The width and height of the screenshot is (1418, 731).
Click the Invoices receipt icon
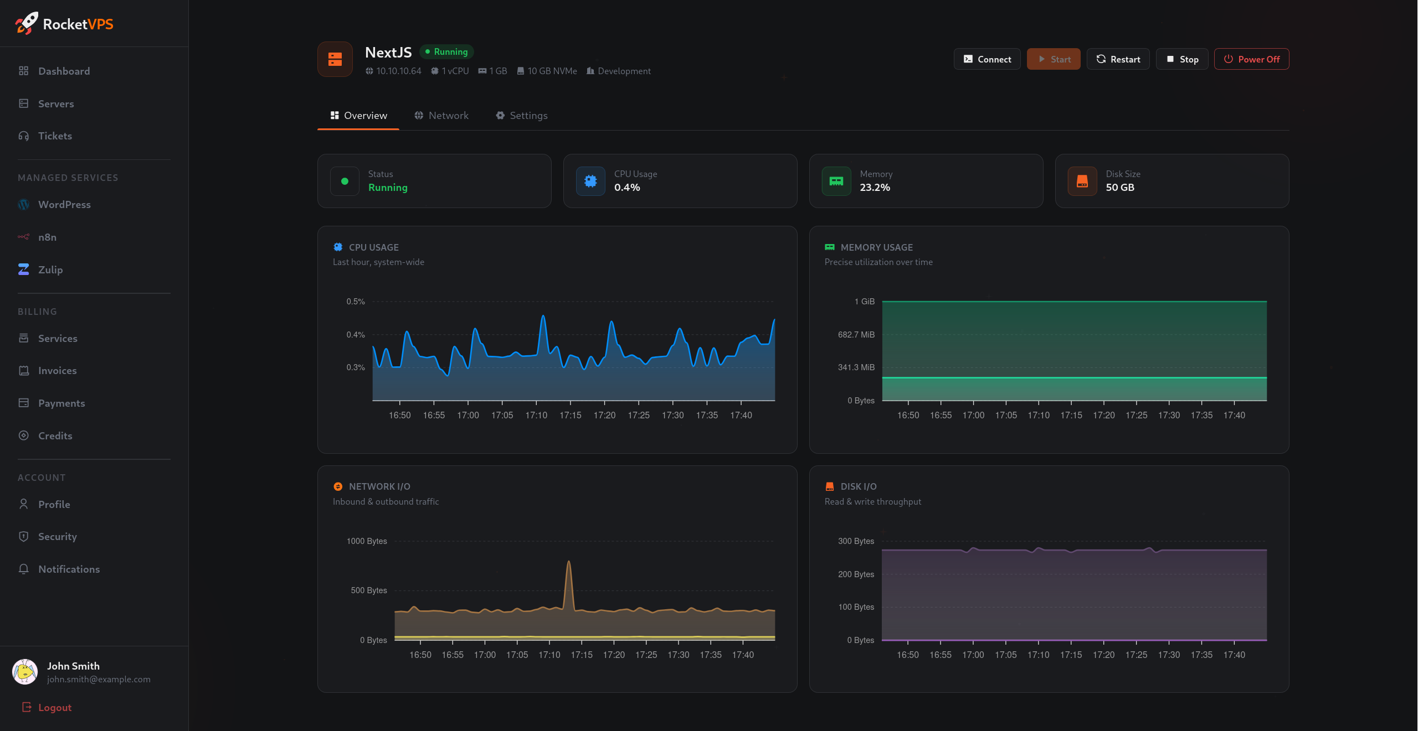pyautogui.click(x=23, y=370)
